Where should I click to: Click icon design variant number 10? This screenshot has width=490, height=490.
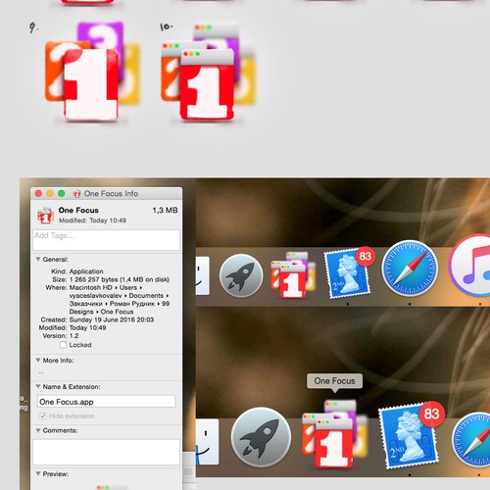pos(209,73)
